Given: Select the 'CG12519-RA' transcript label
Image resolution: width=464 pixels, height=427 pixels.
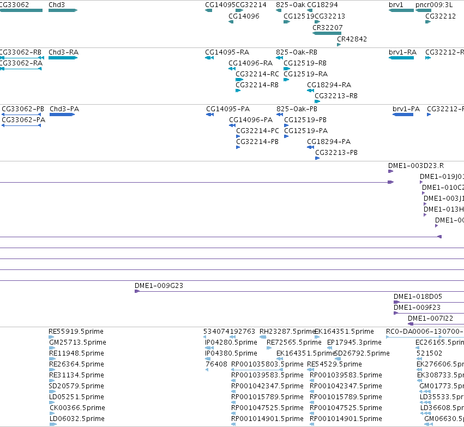Looking at the screenshot, I should coord(306,74).
